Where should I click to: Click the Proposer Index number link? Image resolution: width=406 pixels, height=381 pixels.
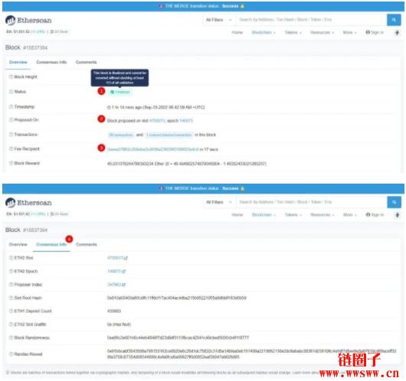click(x=116, y=285)
